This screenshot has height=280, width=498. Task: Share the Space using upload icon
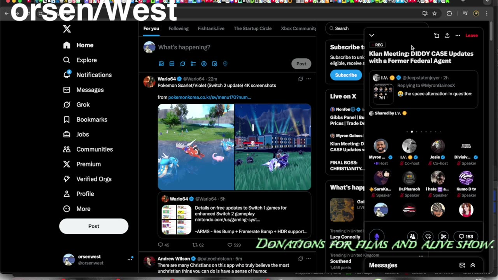tap(447, 35)
